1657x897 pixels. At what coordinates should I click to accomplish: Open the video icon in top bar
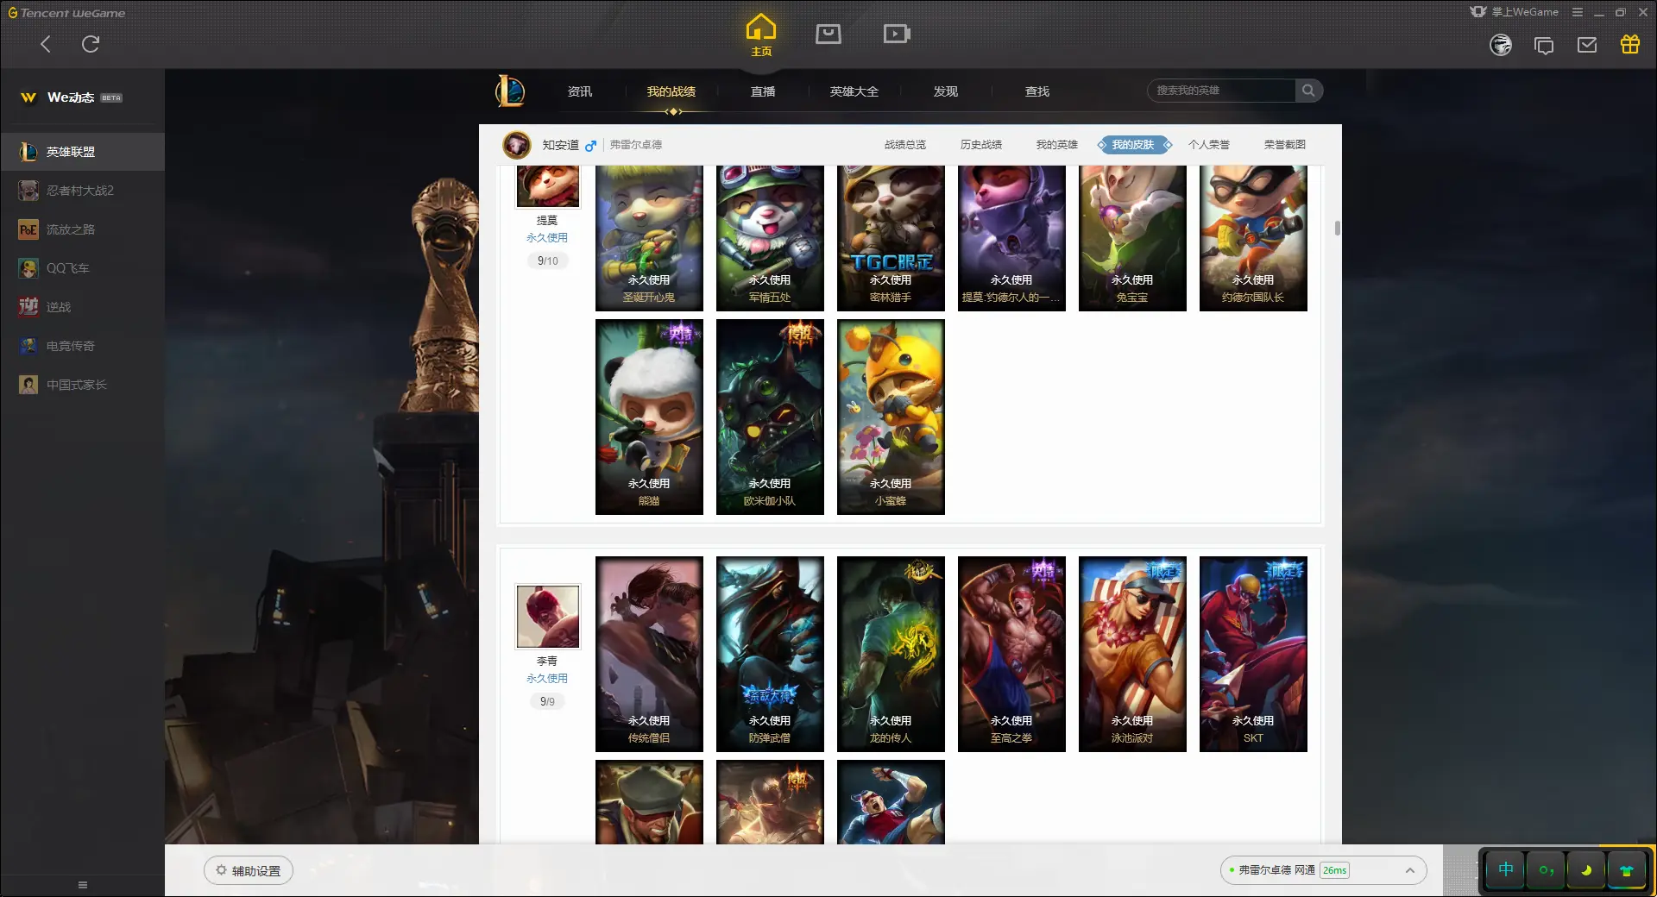(x=897, y=34)
